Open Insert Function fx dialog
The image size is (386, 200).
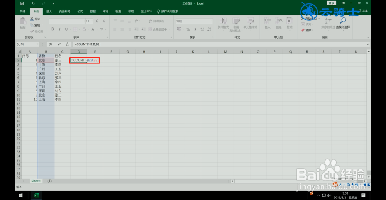pyautogui.click(x=68, y=44)
